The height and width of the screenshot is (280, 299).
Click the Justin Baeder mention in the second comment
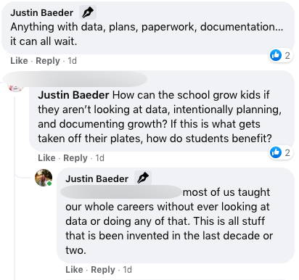click(x=73, y=95)
